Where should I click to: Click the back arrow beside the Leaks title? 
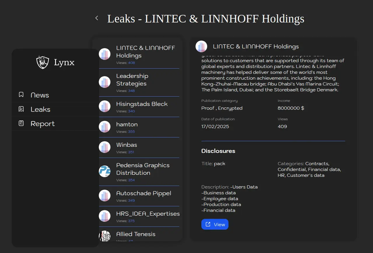[97, 18]
